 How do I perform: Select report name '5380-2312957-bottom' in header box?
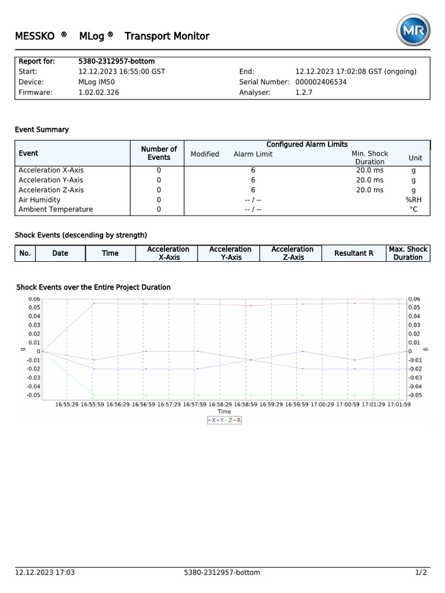pos(116,61)
